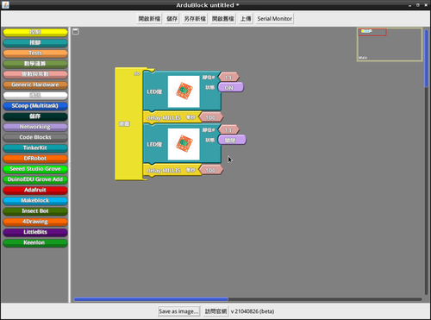Open the Adafruit block category

click(35, 190)
